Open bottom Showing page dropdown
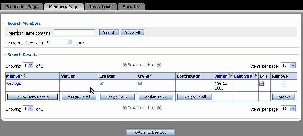 pos(28,108)
